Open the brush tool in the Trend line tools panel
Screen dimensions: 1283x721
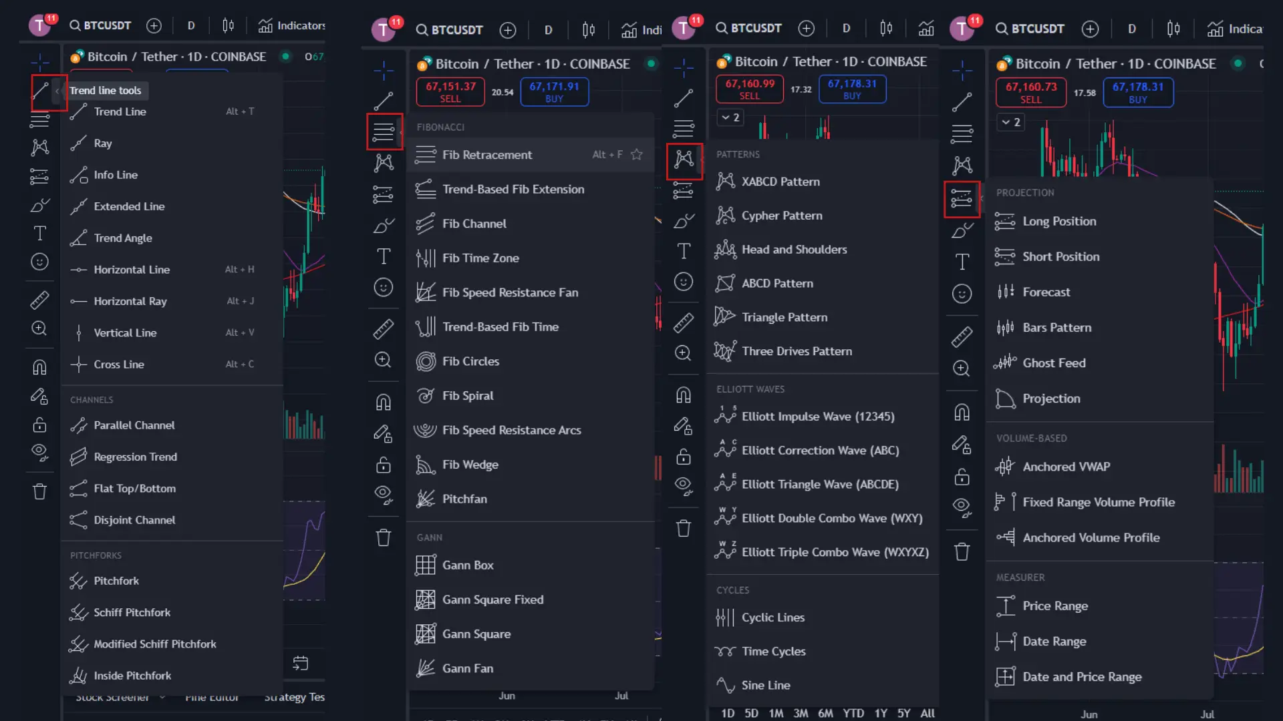click(40, 206)
